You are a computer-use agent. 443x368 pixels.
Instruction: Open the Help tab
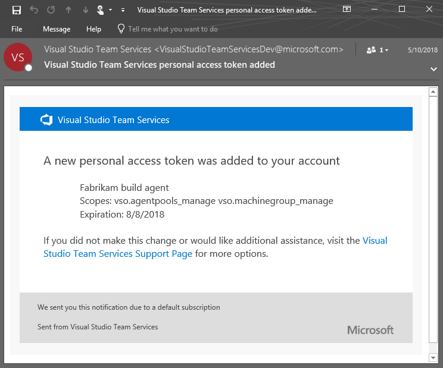pos(93,29)
